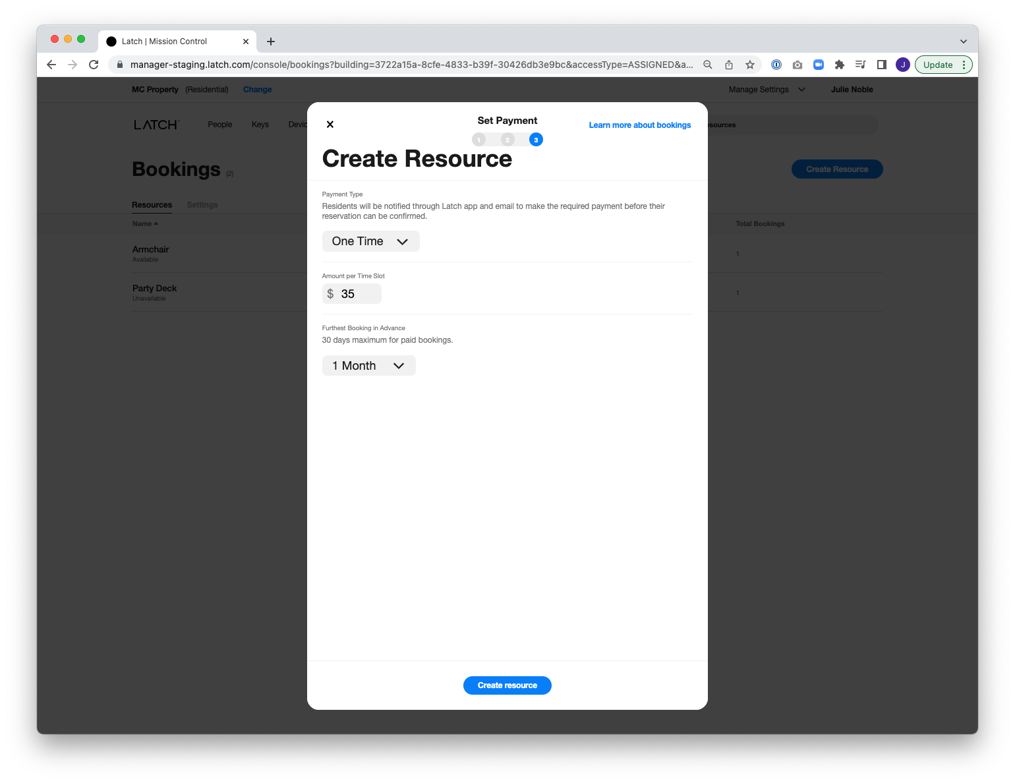Viewport: 1015px width, 783px height.
Task: Click the background Create Resource button
Action: (x=837, y=169)
